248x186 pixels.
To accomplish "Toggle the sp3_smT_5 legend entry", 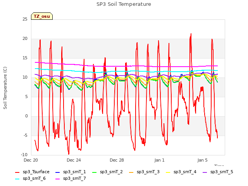I will coord(218,172).
